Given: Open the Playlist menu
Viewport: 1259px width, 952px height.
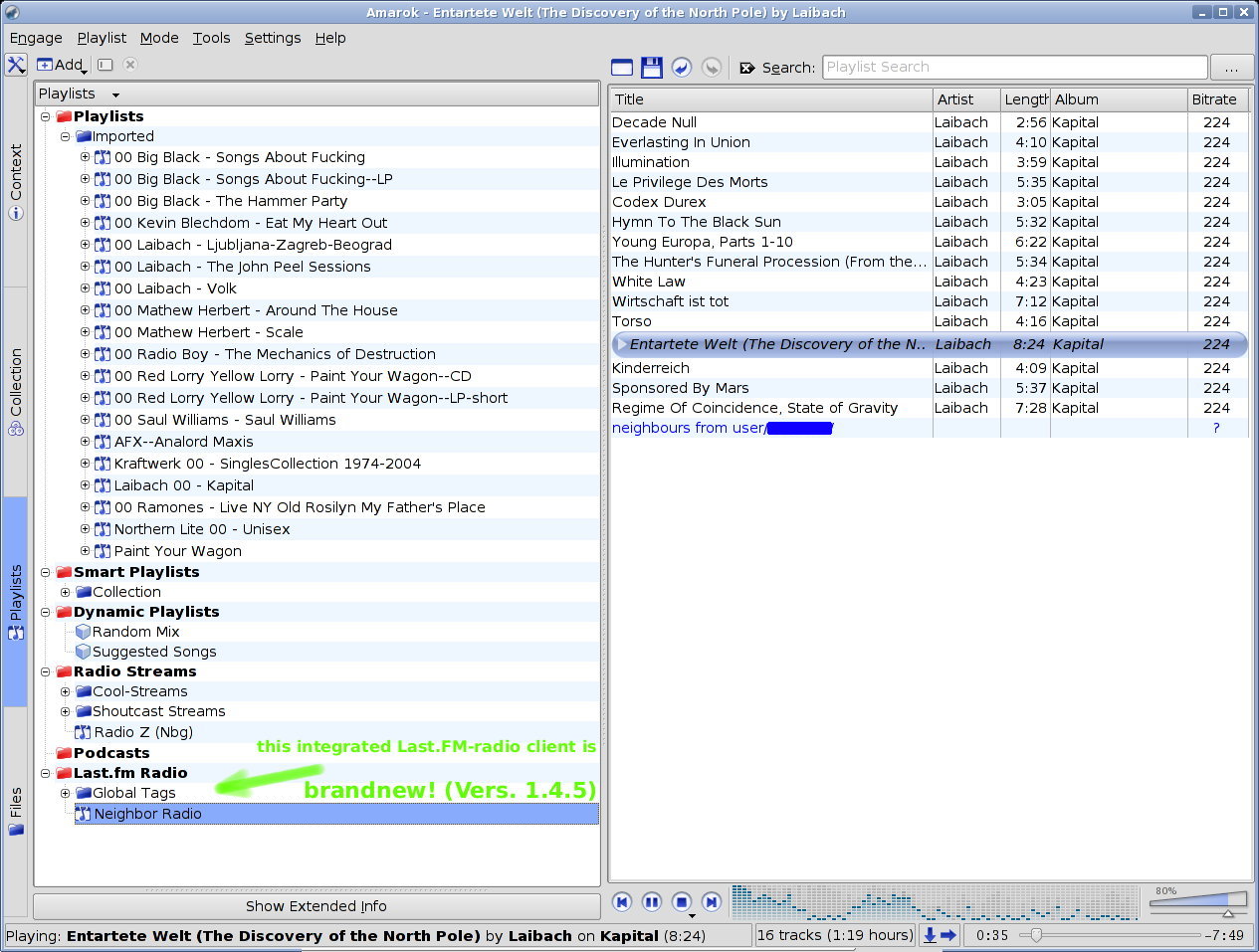Looking at the screenshot, I should click(x=102, y=38).
